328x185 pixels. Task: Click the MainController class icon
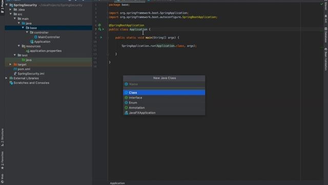[36, 37]
